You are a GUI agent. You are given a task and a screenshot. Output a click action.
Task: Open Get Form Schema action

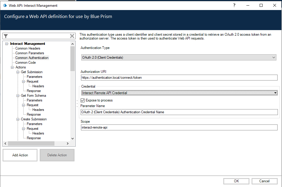tap(33, 96)
